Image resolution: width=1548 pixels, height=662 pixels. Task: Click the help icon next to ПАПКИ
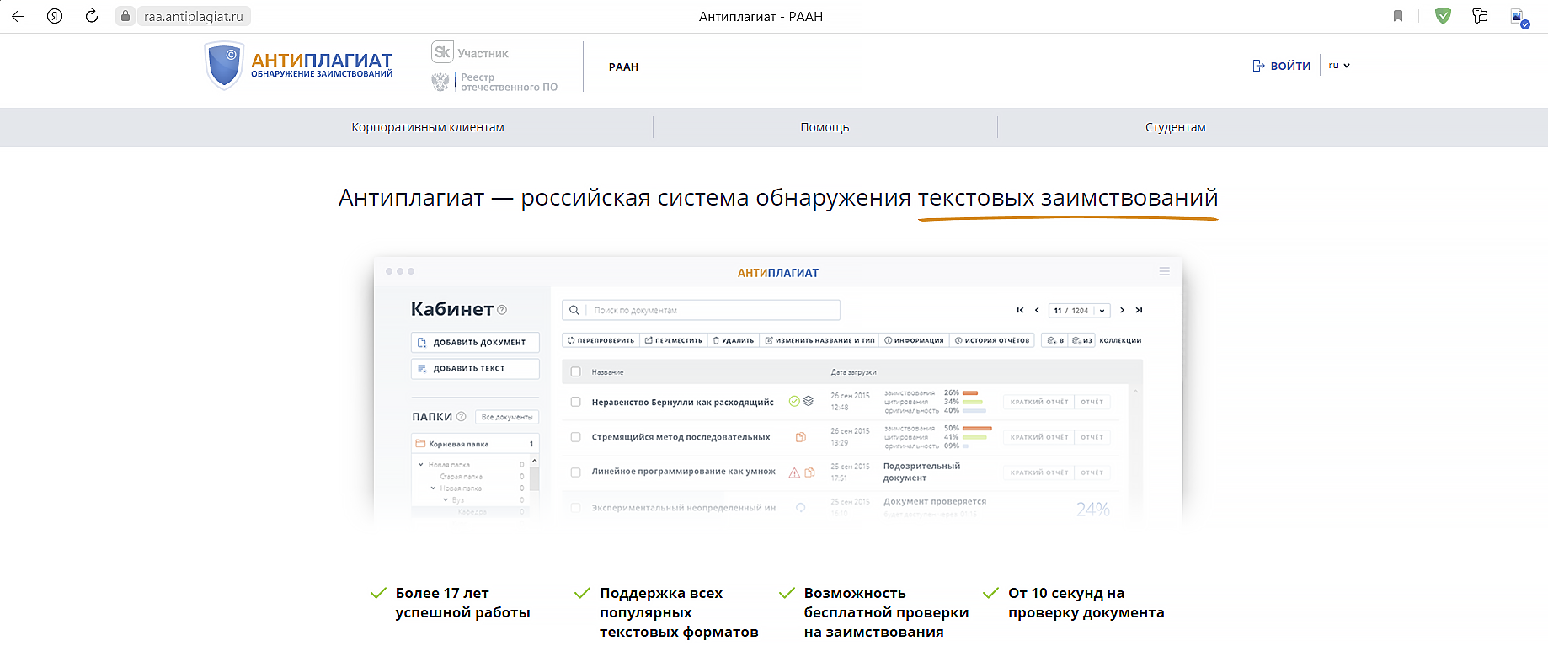(x=461, y=416)
